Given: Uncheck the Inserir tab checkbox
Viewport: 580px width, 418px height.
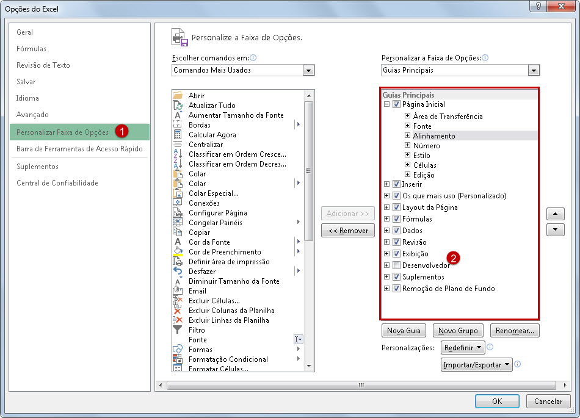Looking at the screenshot, I should (x=396, y=184).
